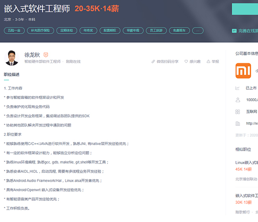This screenshot has height=222, width=258.
Task: Expand more benefit tags with the ellipsis
Action: click(x=198, y=31)
